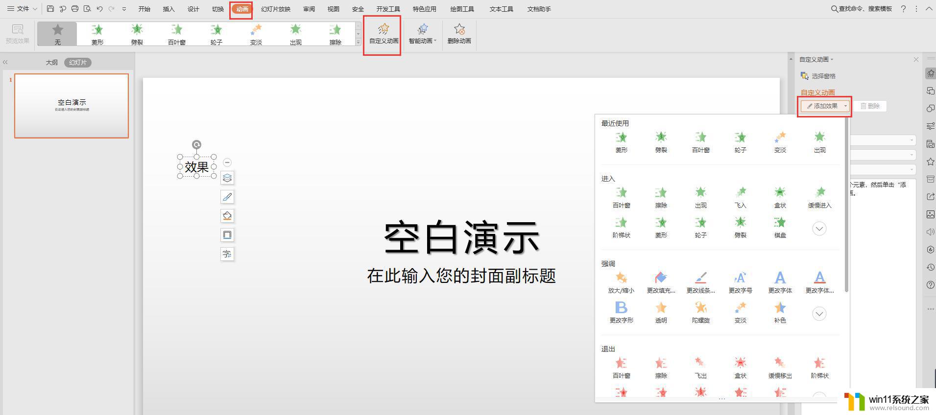Image resolution: width=936 pixels, height=415 pixels.
Task: Select the 劈裂 animation in the ribbon gallery
Action: coord(137,35)
